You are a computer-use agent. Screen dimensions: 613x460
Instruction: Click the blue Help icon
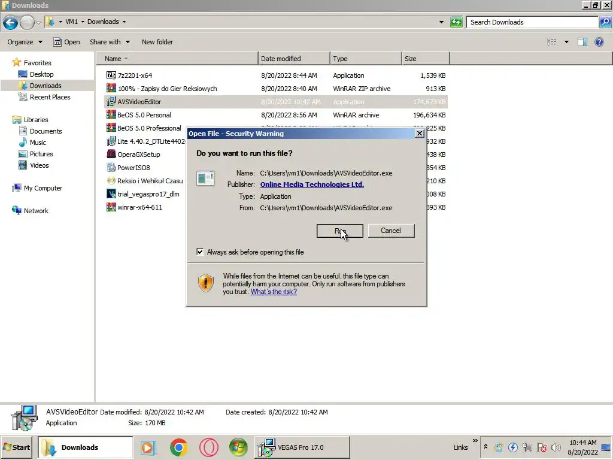(599, 42)
